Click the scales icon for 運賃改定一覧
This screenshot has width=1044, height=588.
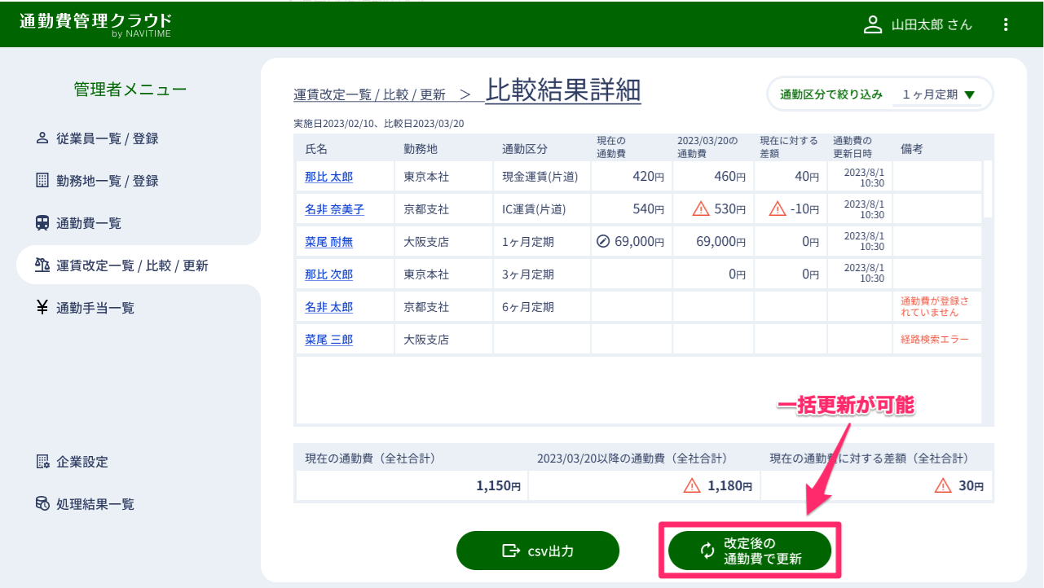(x=42, y=265)
